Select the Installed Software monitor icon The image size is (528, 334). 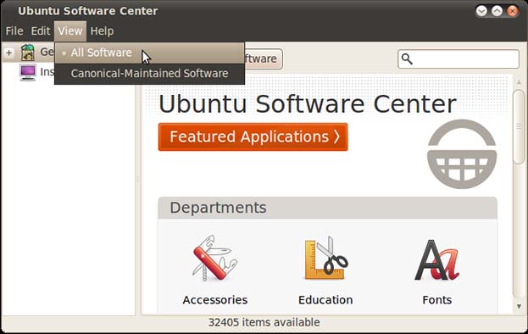pyautogui.click(x=28, y=72)
